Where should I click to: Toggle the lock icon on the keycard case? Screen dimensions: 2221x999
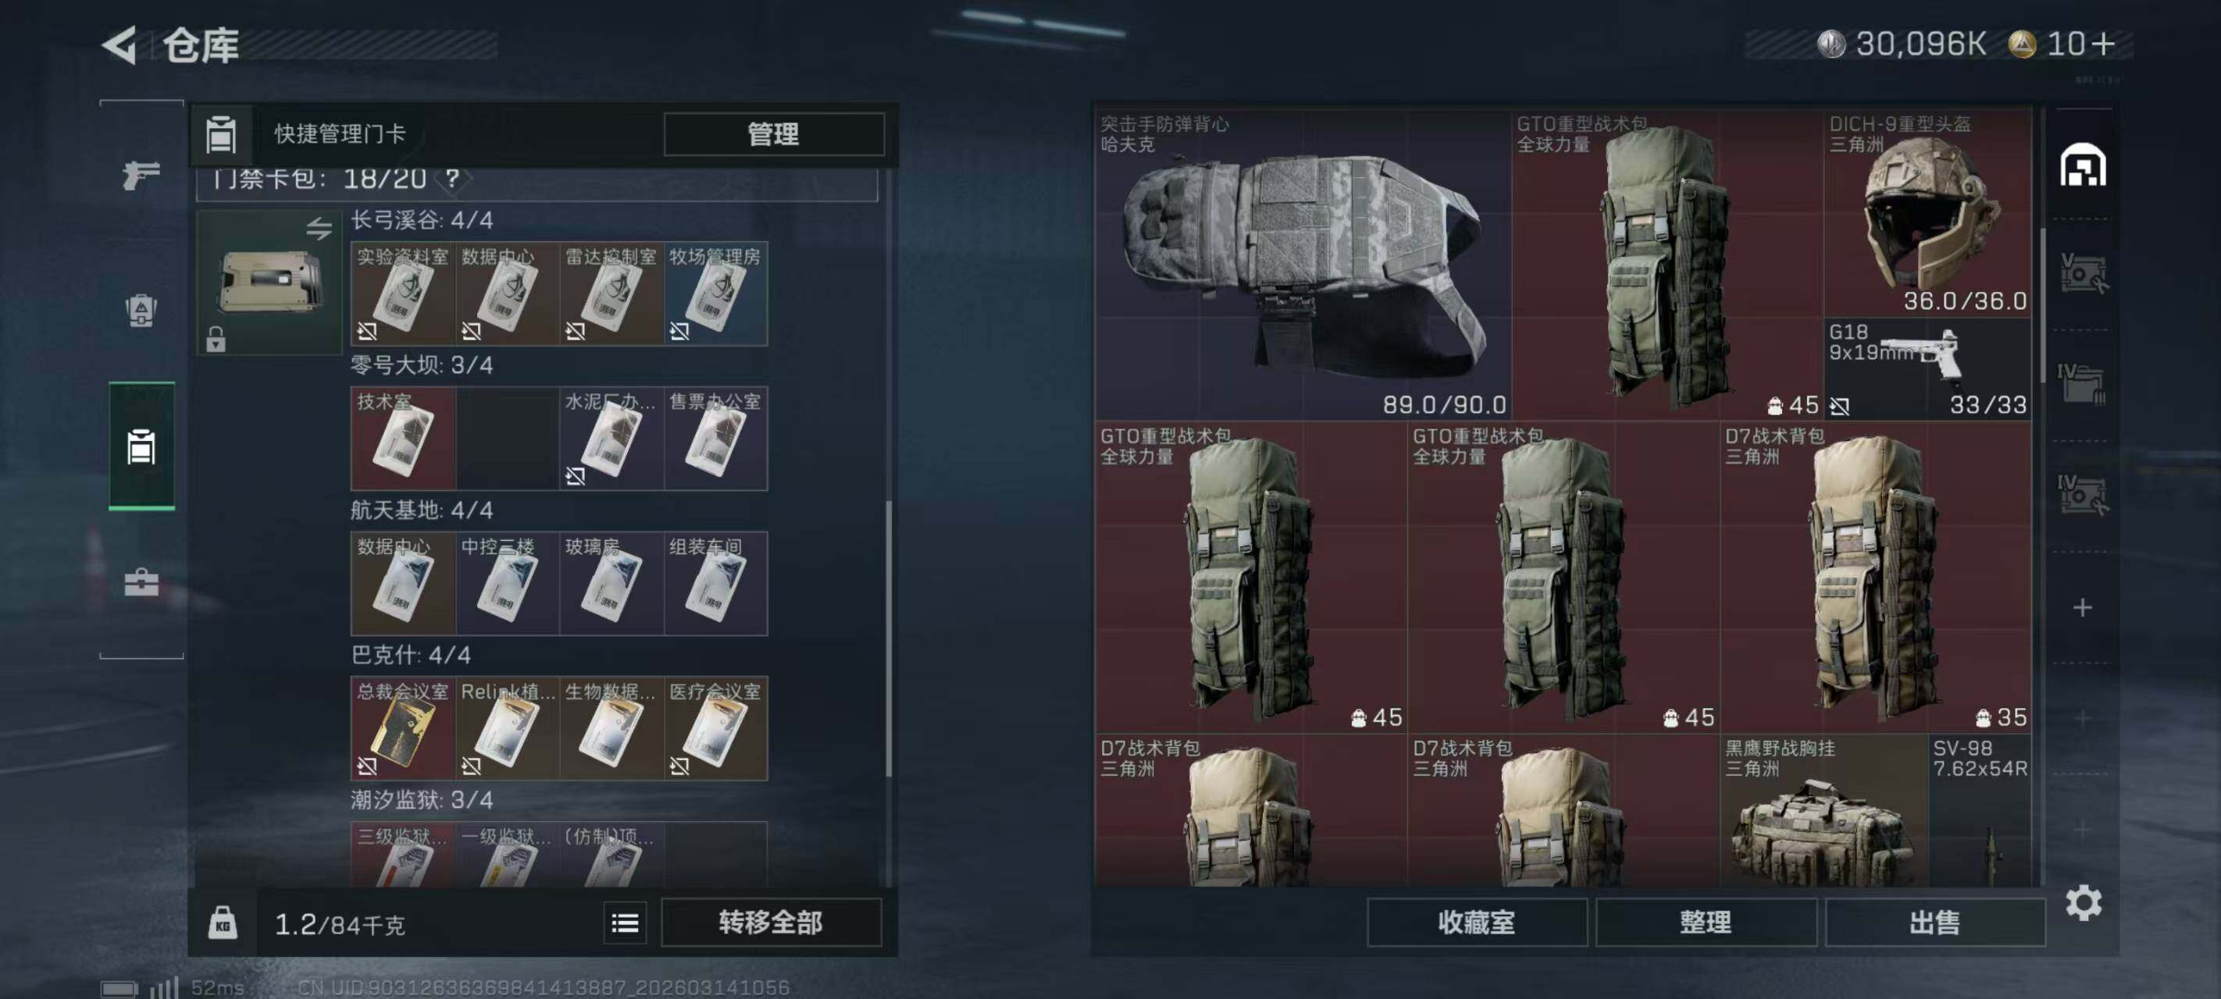click(216, 339)
